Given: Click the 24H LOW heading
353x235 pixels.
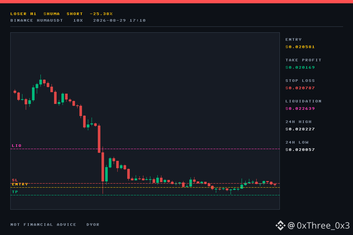Looking at the screenshot, I should (x=297, y=142).
